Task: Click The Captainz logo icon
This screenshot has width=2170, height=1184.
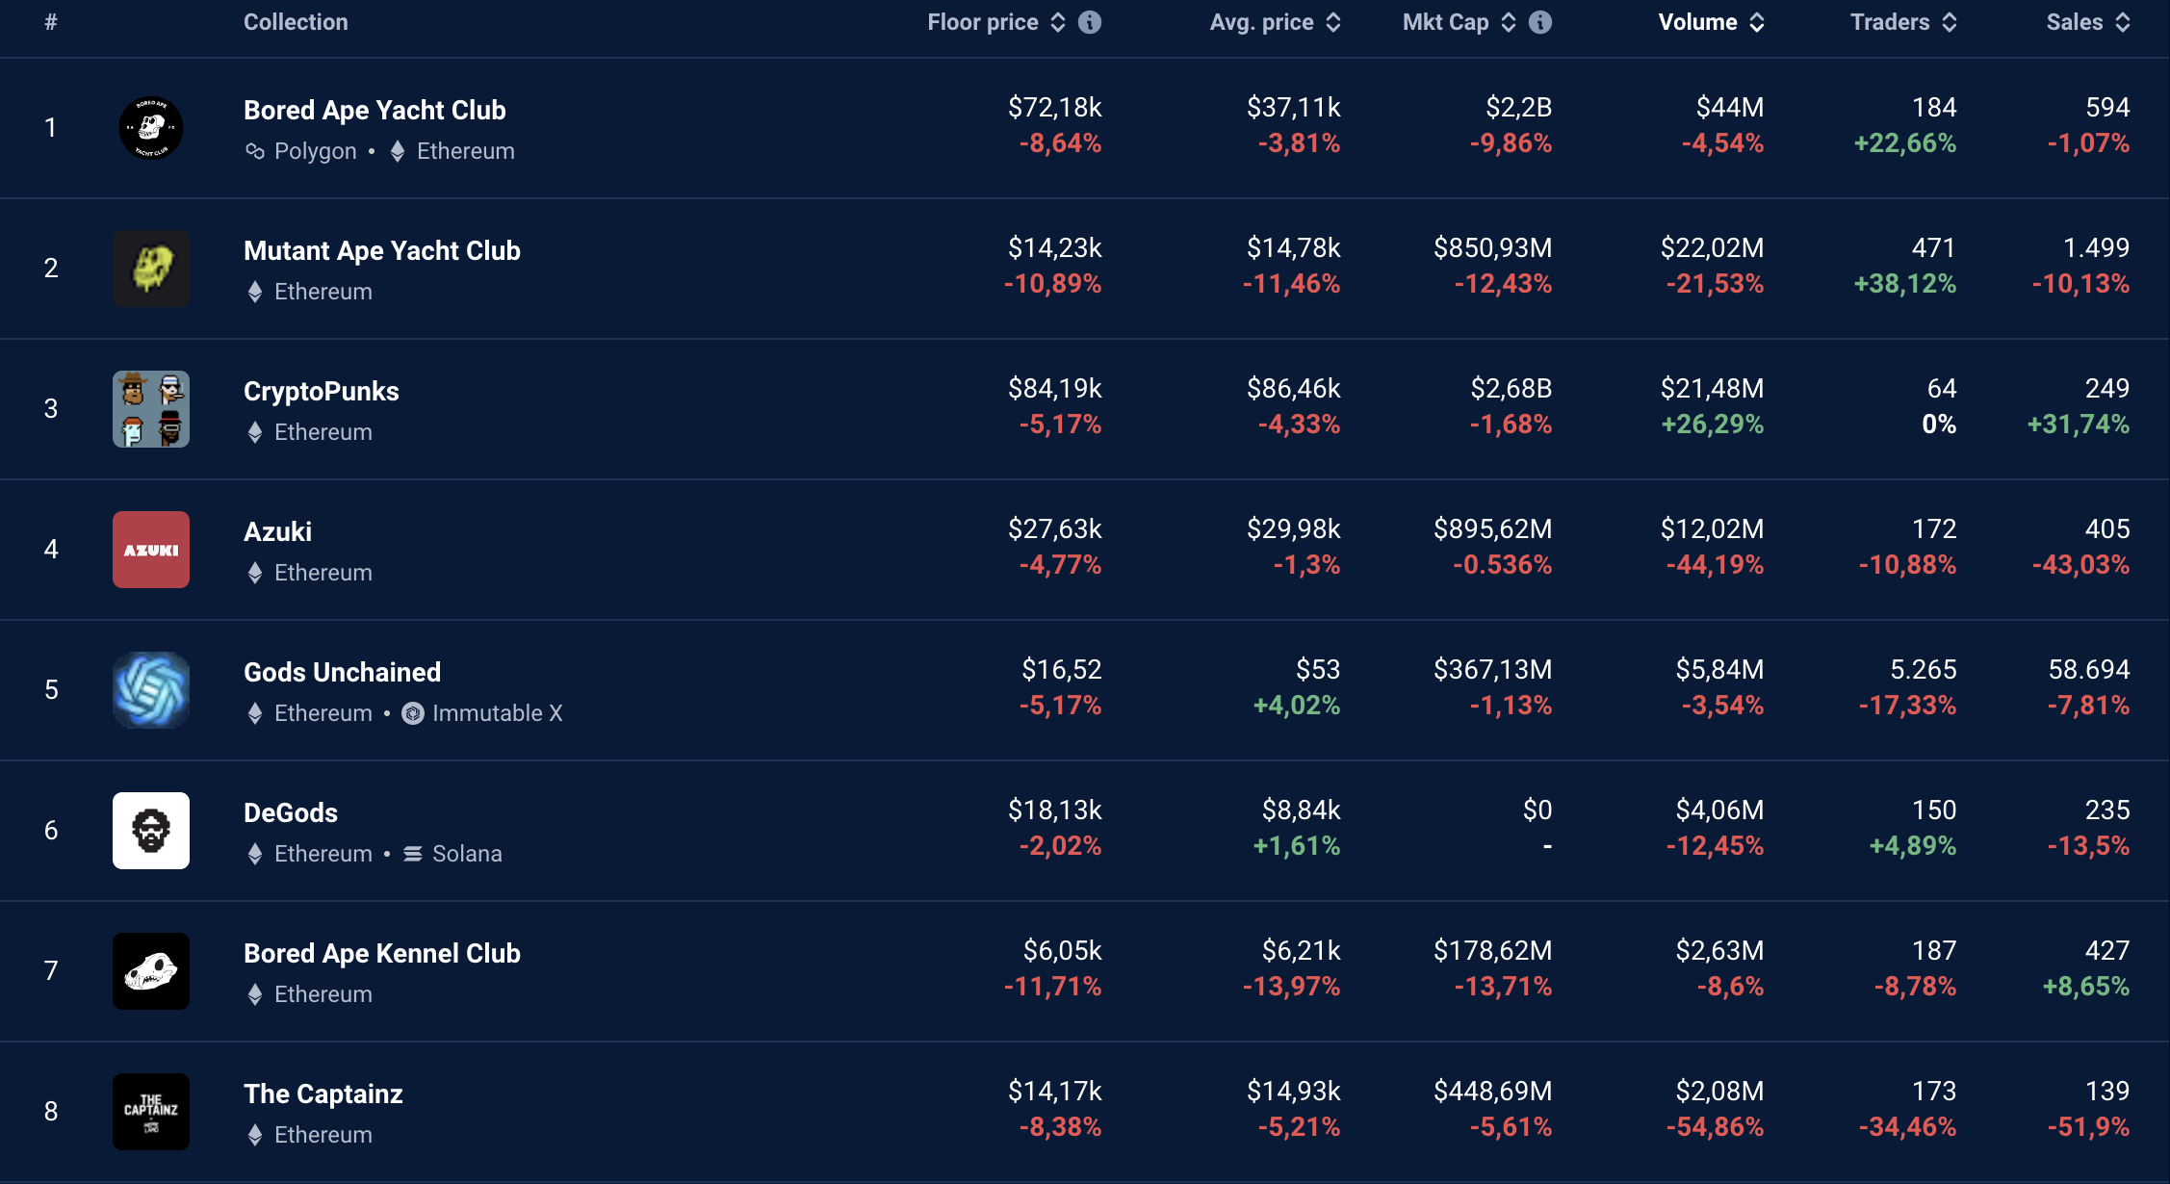Action: click(x=151, y=1112)
